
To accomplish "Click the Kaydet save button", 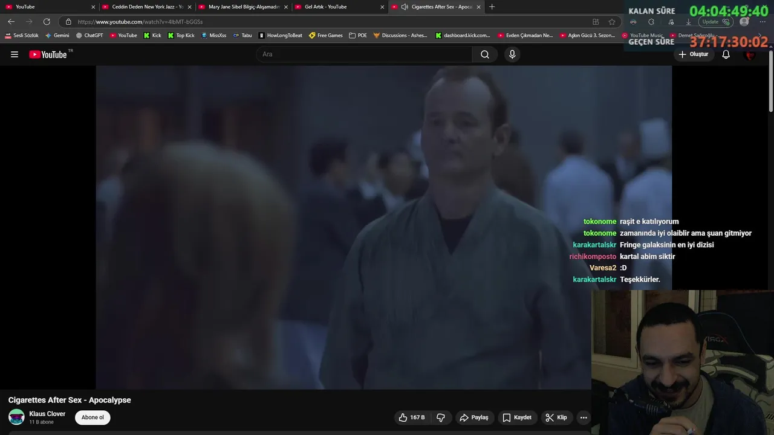I will 517,417.
